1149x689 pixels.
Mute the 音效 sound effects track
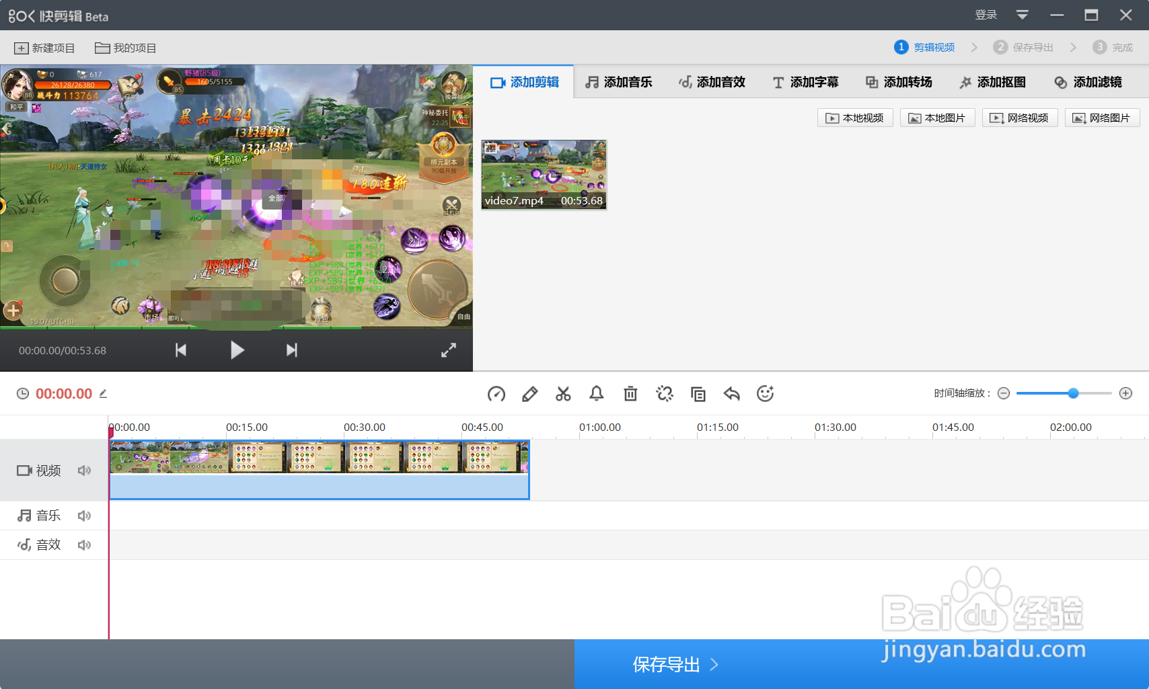84,544
